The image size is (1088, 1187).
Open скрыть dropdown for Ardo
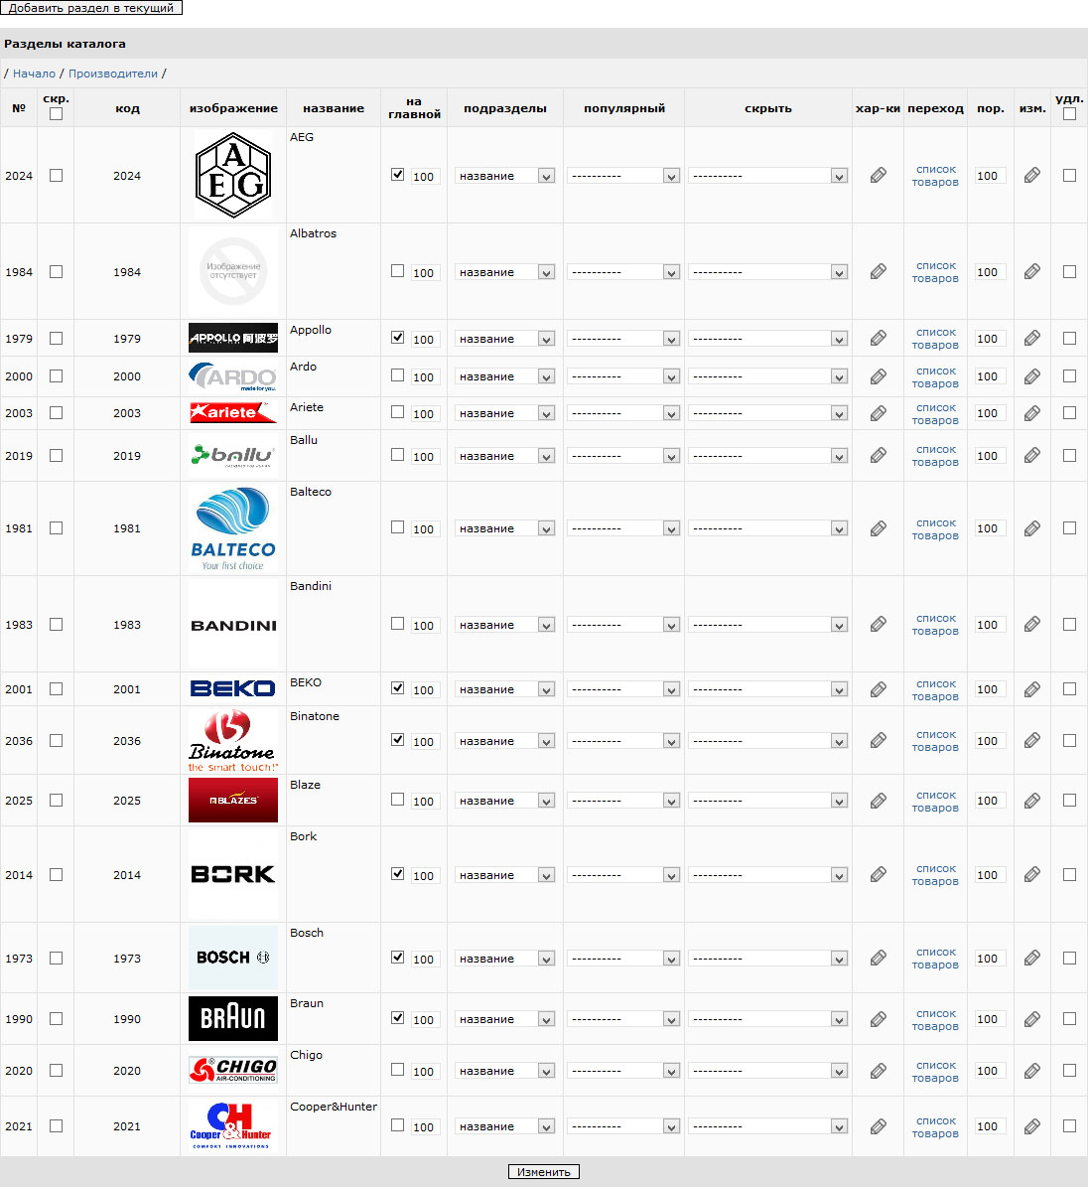click(767, 376)
